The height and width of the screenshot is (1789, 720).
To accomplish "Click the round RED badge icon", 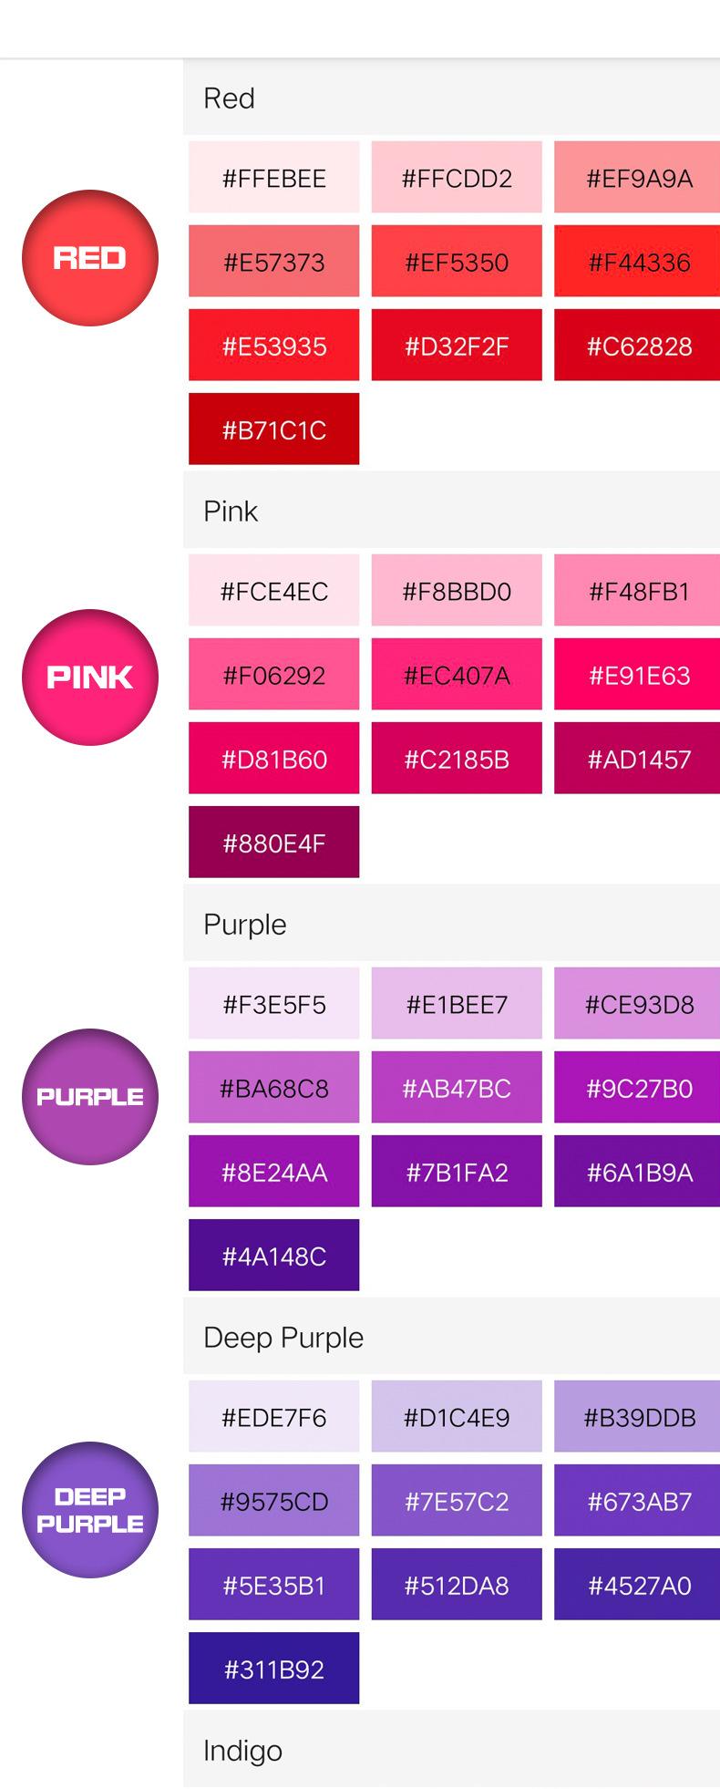I will point(90,258).
